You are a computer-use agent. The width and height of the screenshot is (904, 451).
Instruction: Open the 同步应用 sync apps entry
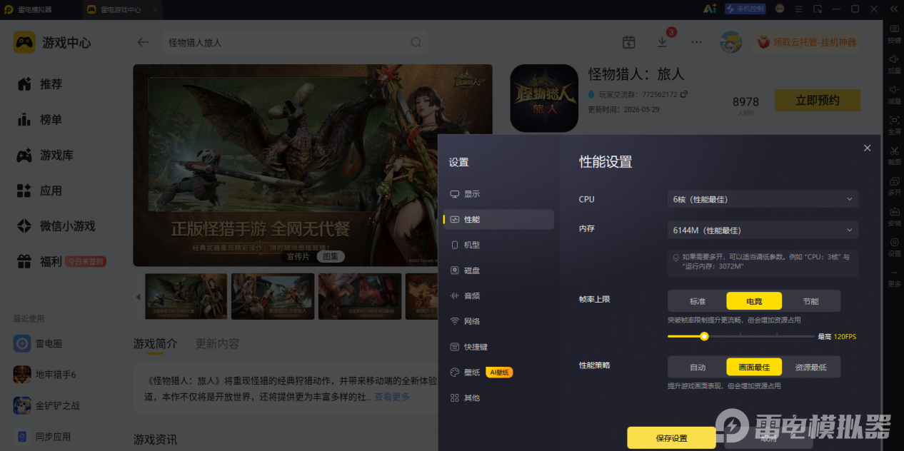(x=42, y=436)
